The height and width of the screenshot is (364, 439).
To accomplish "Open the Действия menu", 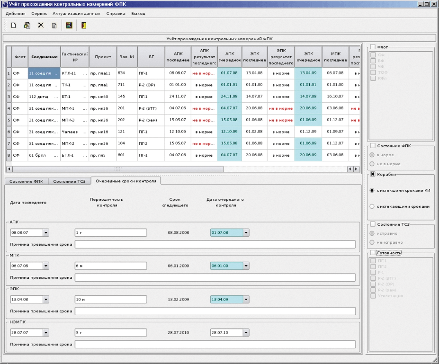I will [x=16, y=13].
